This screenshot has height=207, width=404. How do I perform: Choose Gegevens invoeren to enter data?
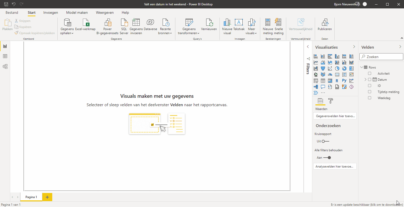[x=136, y=26]
